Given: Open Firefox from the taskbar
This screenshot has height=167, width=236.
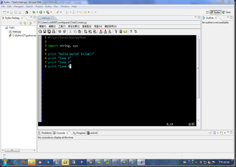Looking at the screenshot, I should [x=23, y=162].
